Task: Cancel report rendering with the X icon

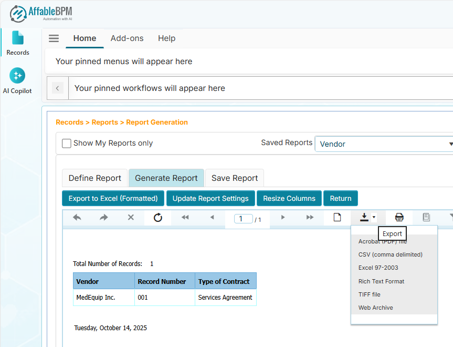Action: click(131, 217)
